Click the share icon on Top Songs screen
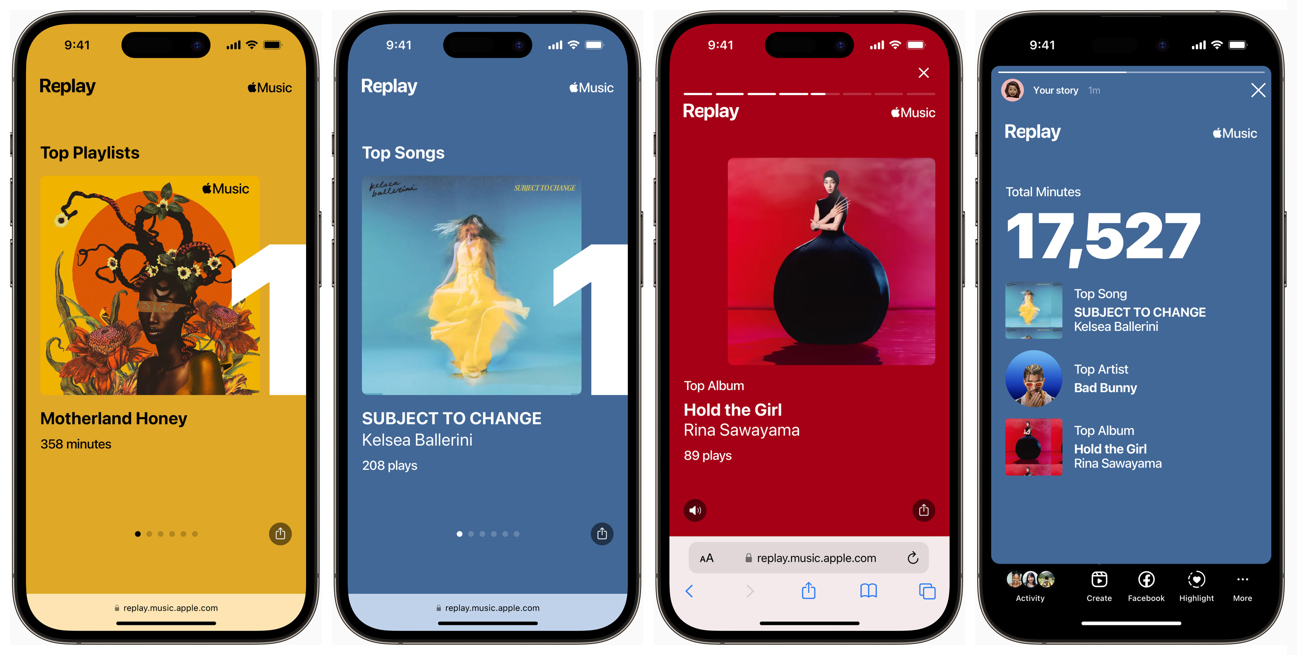1297x655 pixels. [x=602, y=532]
